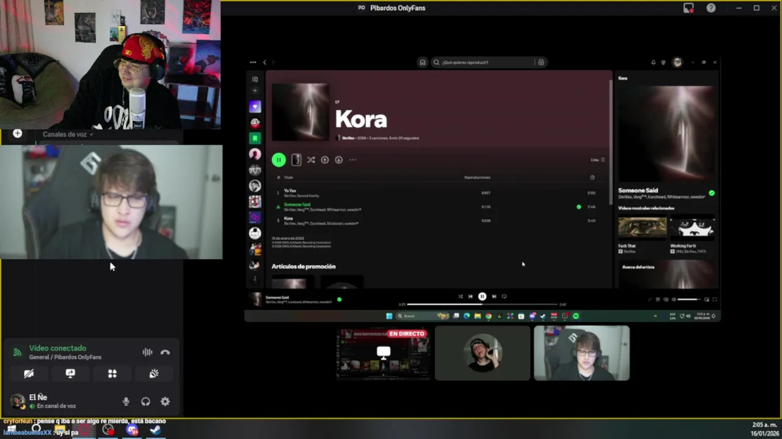Image resolution: width=782 pixels, height=439 pixels.
Task: Open the green bookmark Your Episodes item
Action: (255, 138)
